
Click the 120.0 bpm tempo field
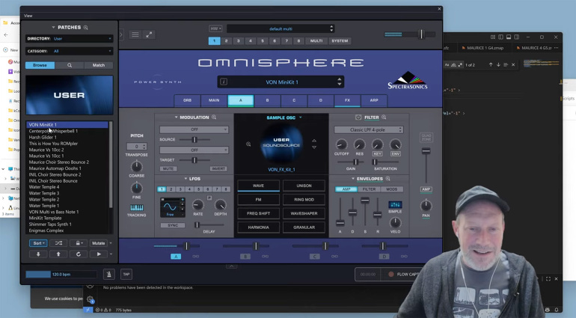tap(61, 275)
